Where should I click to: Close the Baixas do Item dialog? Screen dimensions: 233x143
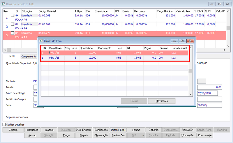click(x=190, y=41)
